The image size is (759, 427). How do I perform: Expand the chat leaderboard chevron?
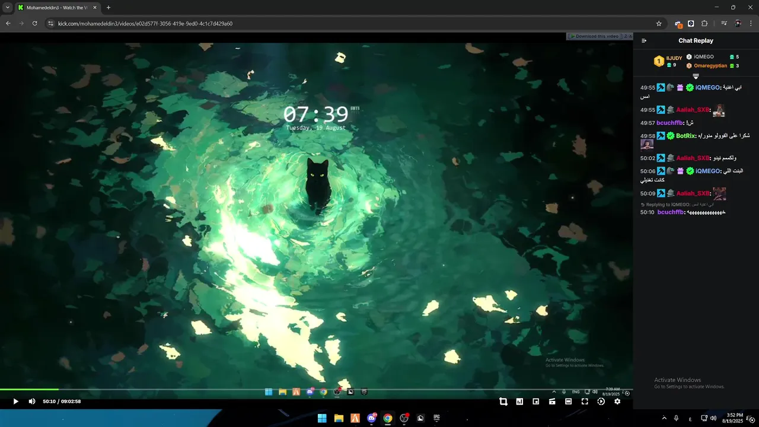pos(696,76)
